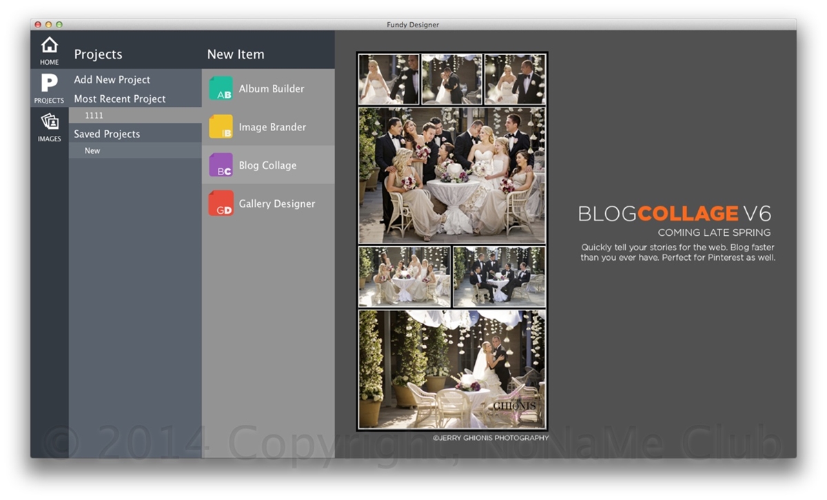Viewport: 827px width, 500px height.
Task: Click the Projects panel header
Action: tap(98, 54)
